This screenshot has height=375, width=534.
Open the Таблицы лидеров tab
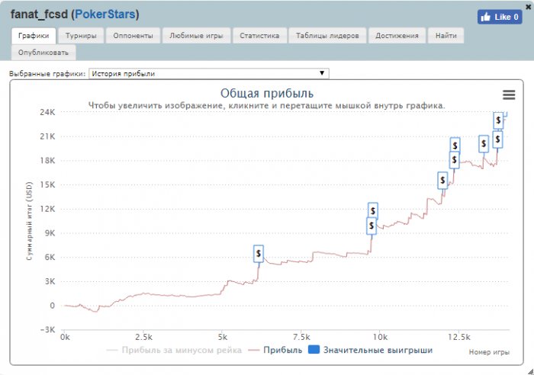327,36
